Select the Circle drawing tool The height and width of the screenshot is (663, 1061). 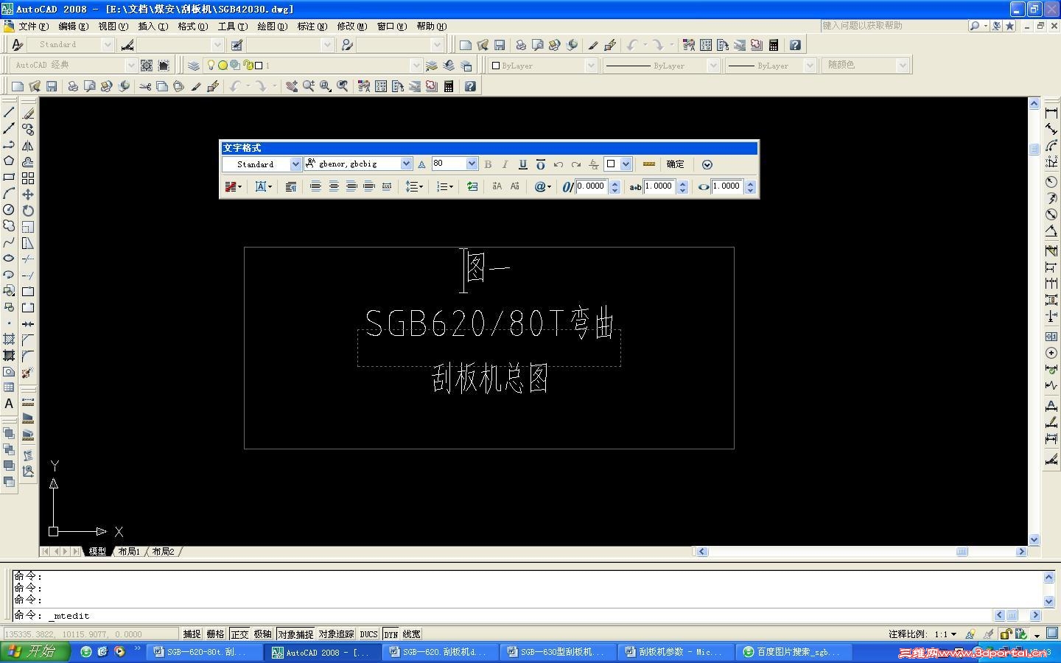(x=9, y=210)
